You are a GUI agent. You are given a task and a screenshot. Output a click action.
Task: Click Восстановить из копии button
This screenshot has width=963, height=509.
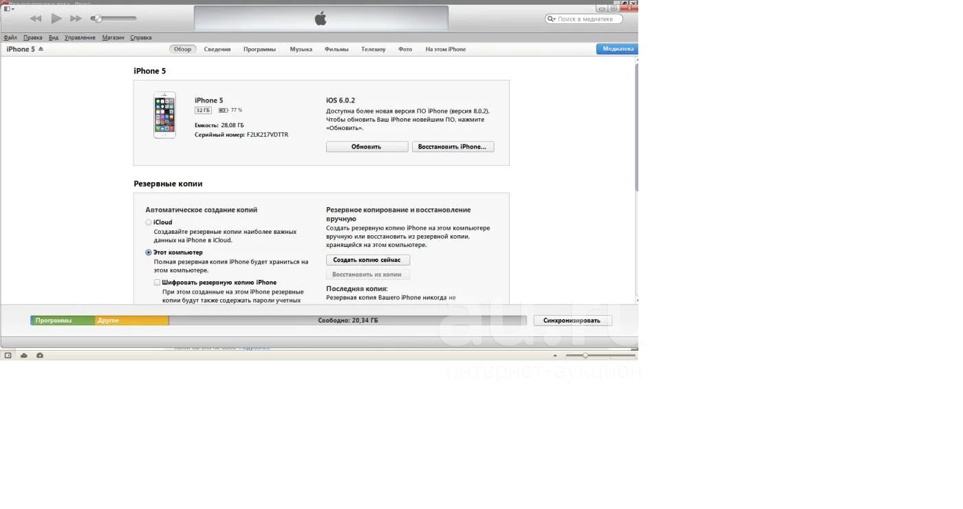[x=368, y=274]
